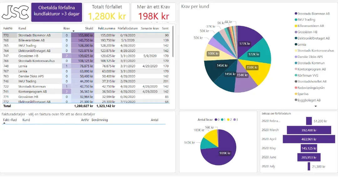The height and width of the screenshot is (177, 338).
Task: Select the 2020 April bar
Action: coord(309,139)
